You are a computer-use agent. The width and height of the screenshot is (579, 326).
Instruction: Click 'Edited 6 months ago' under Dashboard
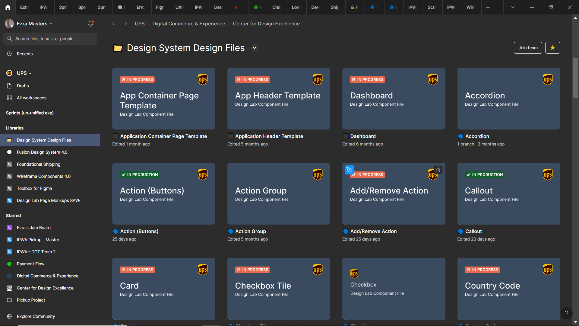click(x=362, y=144)
